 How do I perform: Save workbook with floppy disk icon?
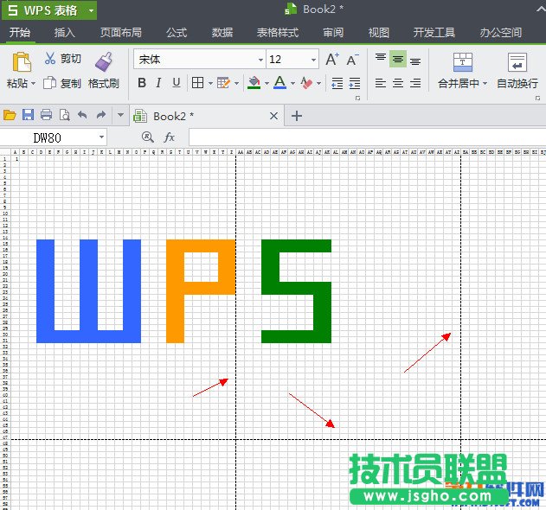pyautogui.click(x=28, y=114)
